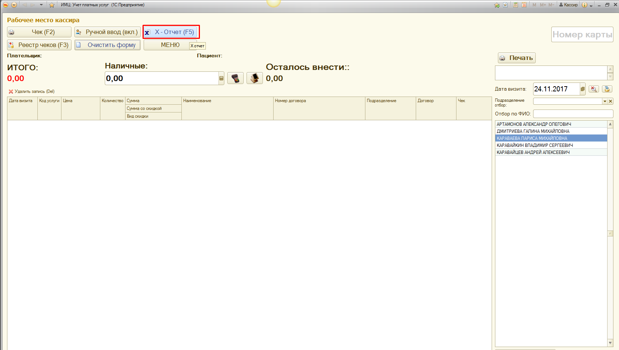The height and width of the screenshot is (350, 619).
Task: Click the favorites star icon near the window title
Action: point(52,5)
